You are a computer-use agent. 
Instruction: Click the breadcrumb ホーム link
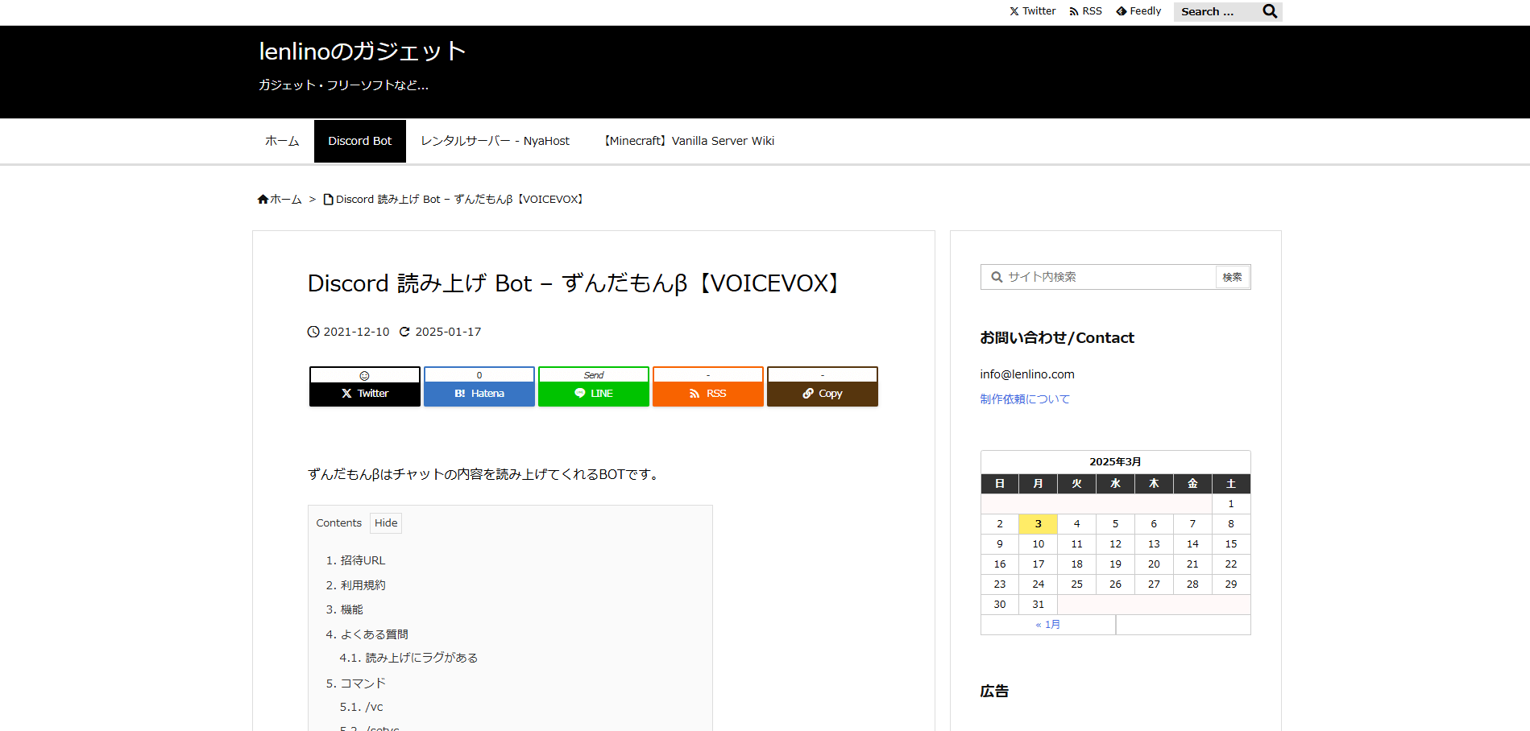click(286, 200)
